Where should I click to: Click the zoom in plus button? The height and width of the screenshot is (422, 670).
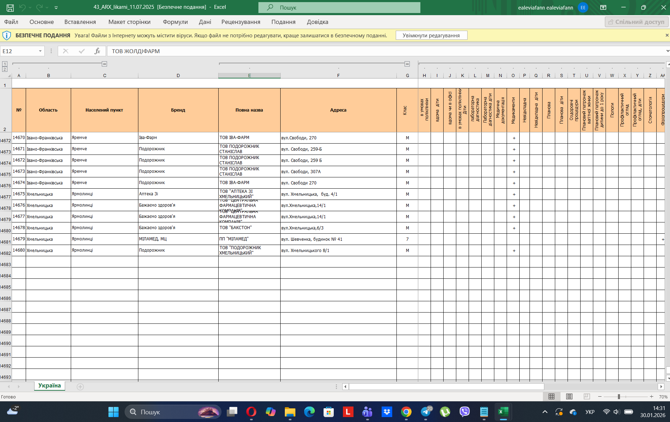(x=652, y=397)
